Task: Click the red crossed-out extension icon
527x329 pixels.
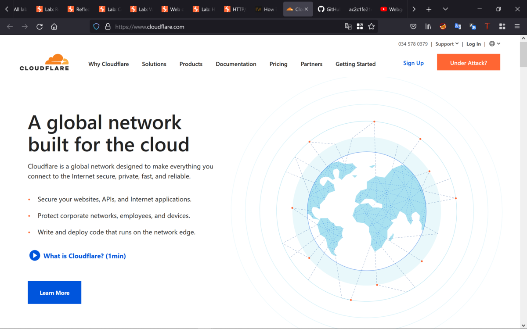Action: (443, 26)
